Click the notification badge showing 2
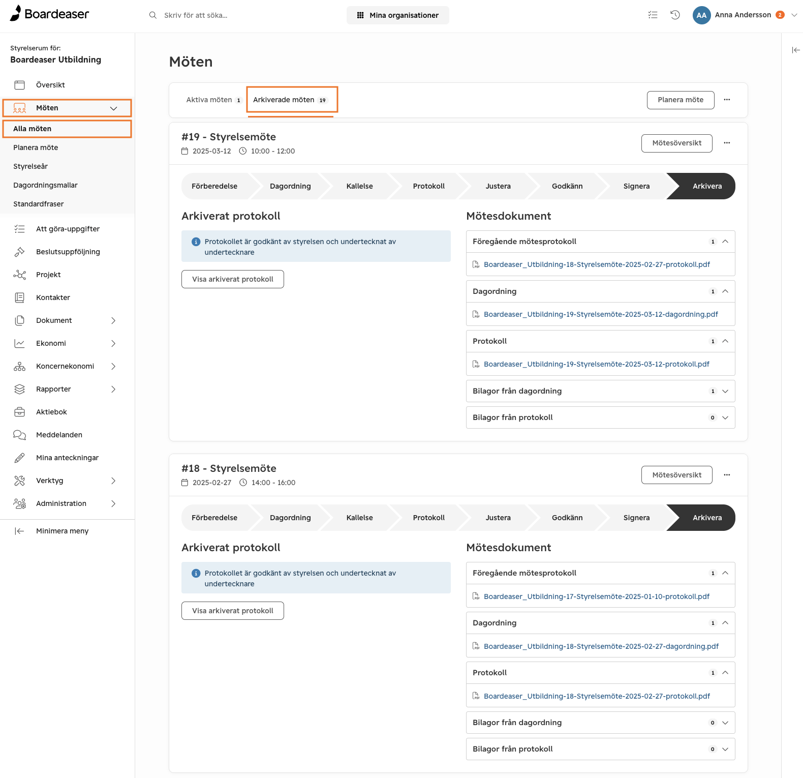The image size is (803, 778). click(x=780, y=15)
